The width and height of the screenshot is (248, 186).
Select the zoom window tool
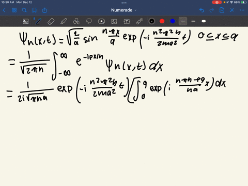[26, 21]
